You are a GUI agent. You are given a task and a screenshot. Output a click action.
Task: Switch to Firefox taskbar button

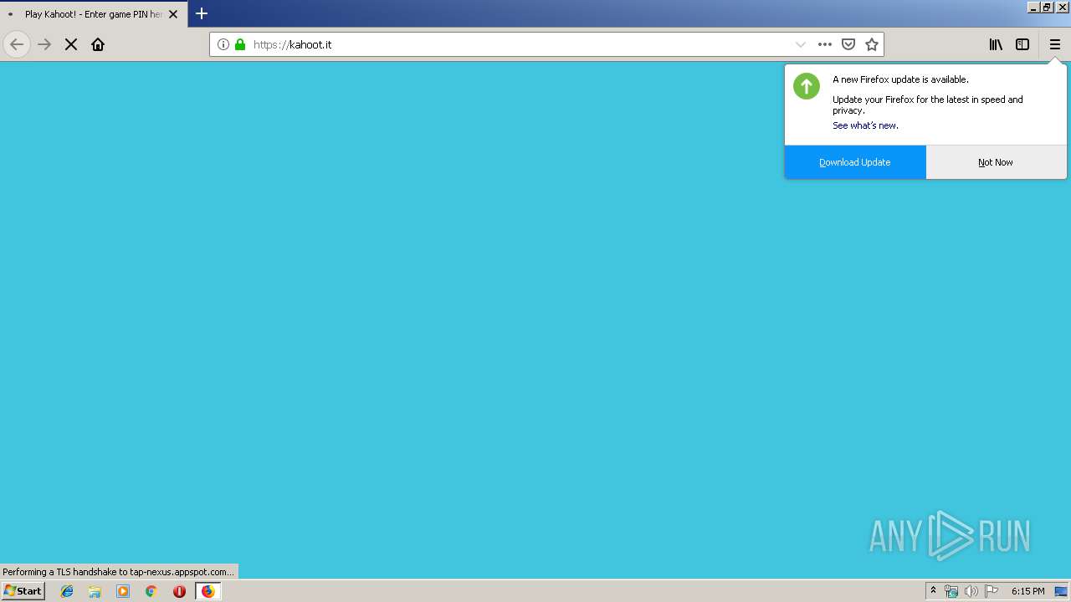coord(208,591)
